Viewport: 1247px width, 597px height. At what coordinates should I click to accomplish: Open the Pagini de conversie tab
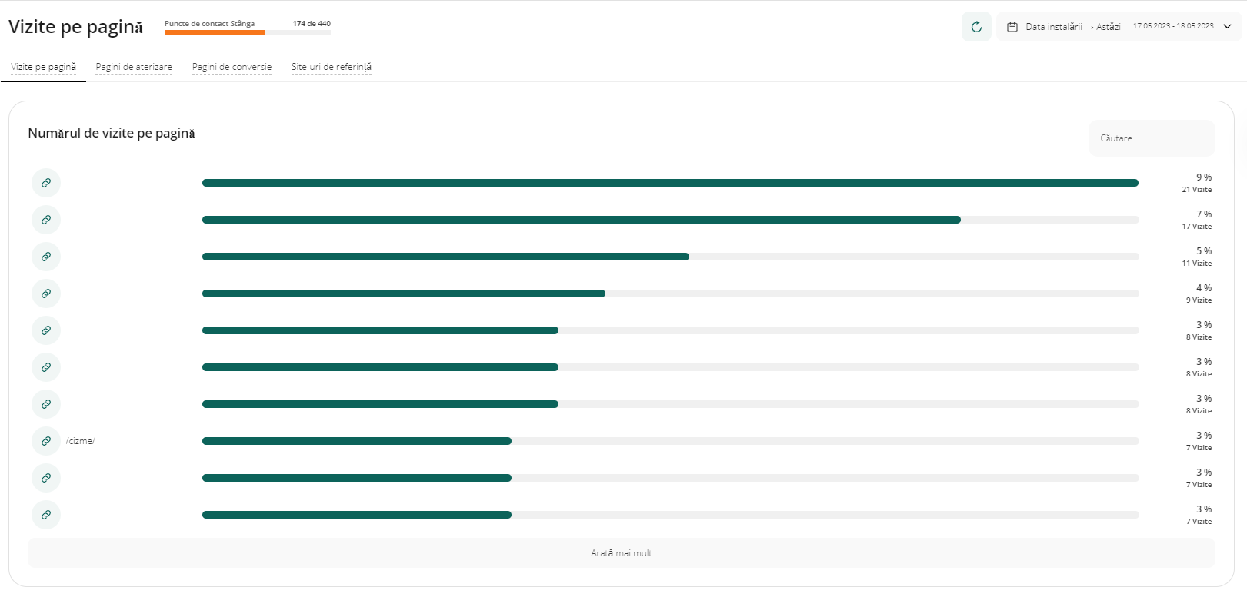click(232, 67)
